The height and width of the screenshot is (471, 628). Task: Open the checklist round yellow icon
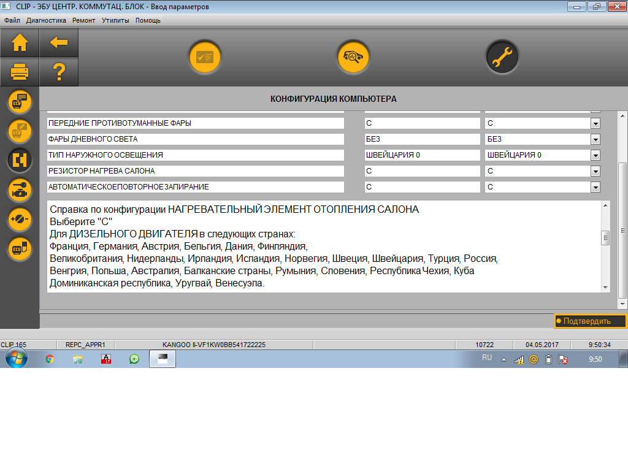205,57
